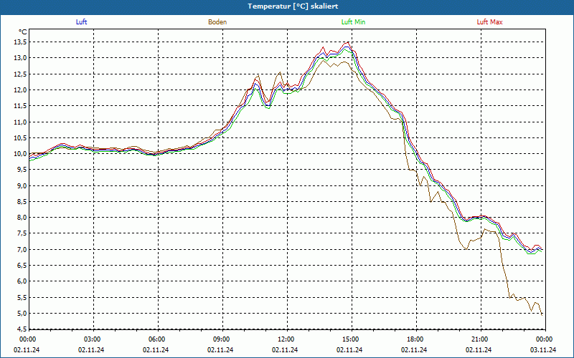
Task: Click the 6,5 y-axis value
Action: point(22,265)
